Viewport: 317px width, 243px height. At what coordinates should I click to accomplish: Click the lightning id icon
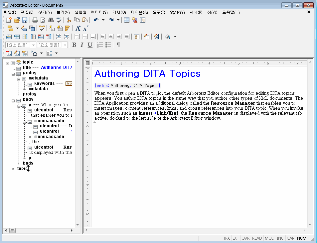52,28
